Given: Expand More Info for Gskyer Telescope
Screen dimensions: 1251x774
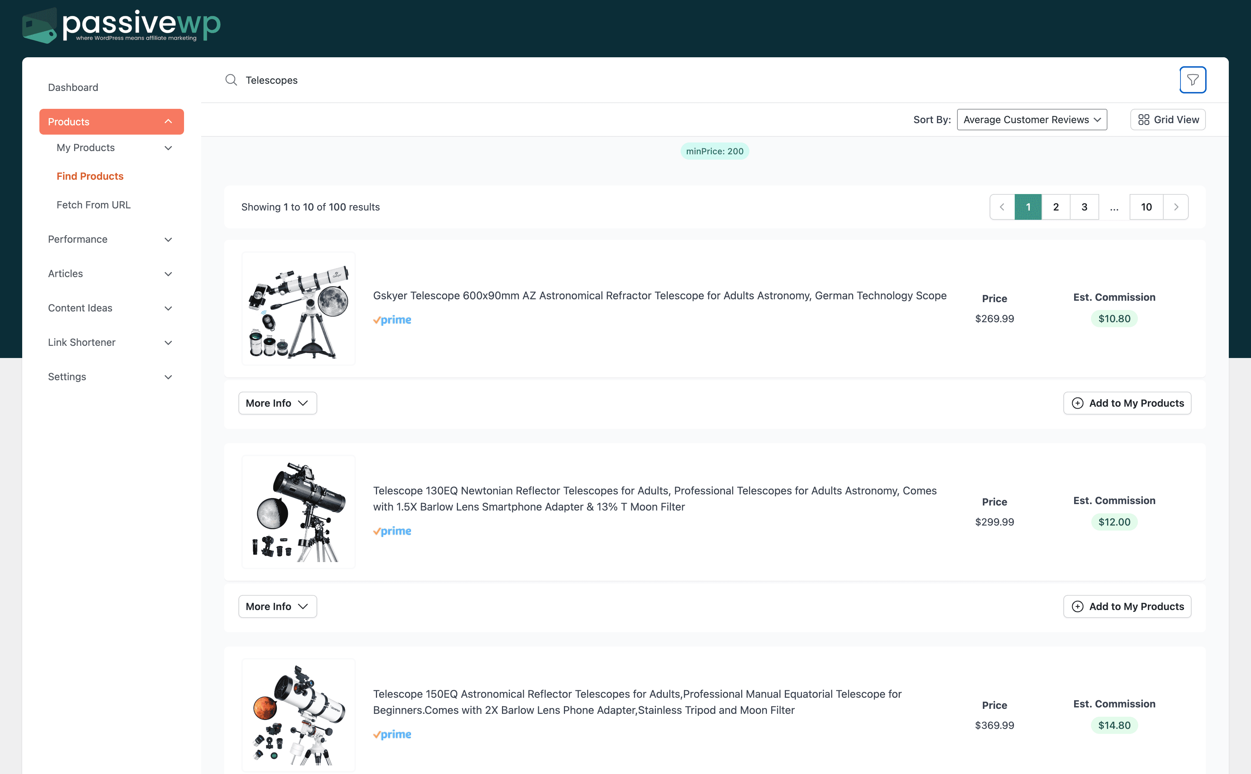Looking at the screenshot, I should 277,403.
